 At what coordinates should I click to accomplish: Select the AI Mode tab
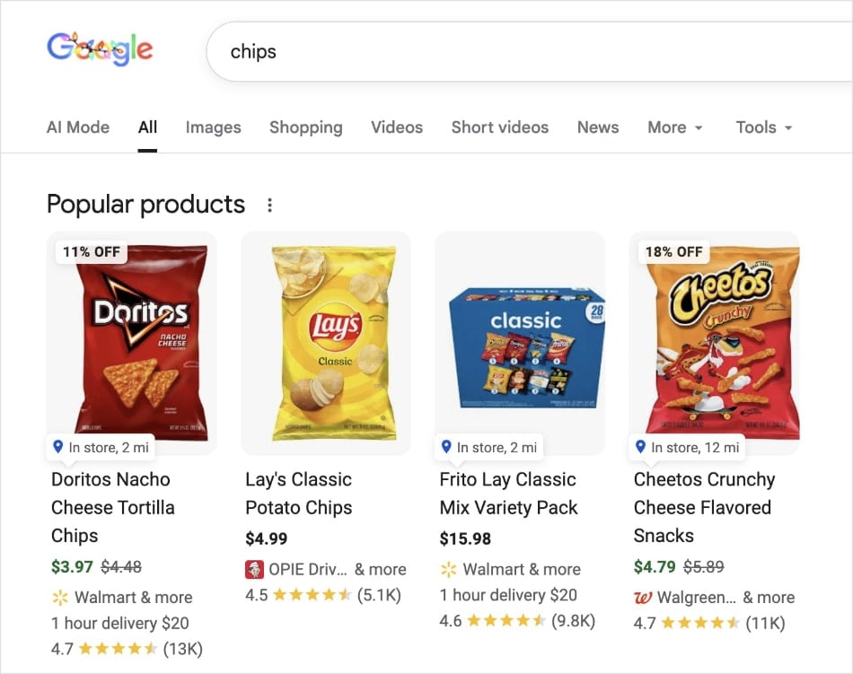(x=77, y=127)
